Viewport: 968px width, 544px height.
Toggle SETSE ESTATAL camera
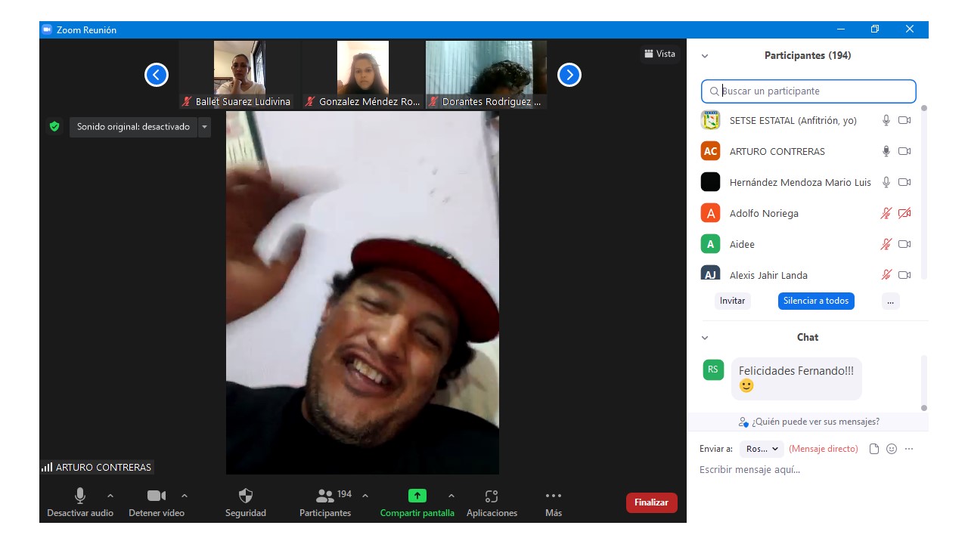(904, 120)
